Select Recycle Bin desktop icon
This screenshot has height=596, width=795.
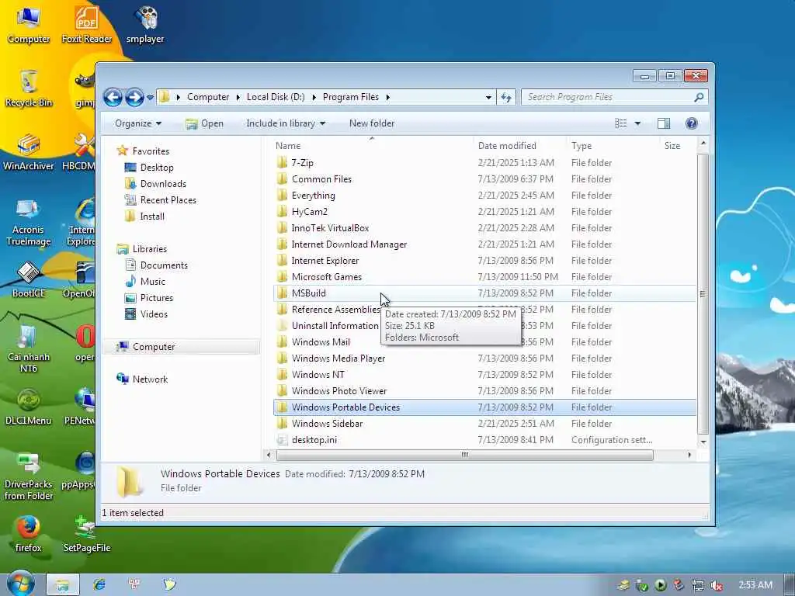(x=29, y=88)
